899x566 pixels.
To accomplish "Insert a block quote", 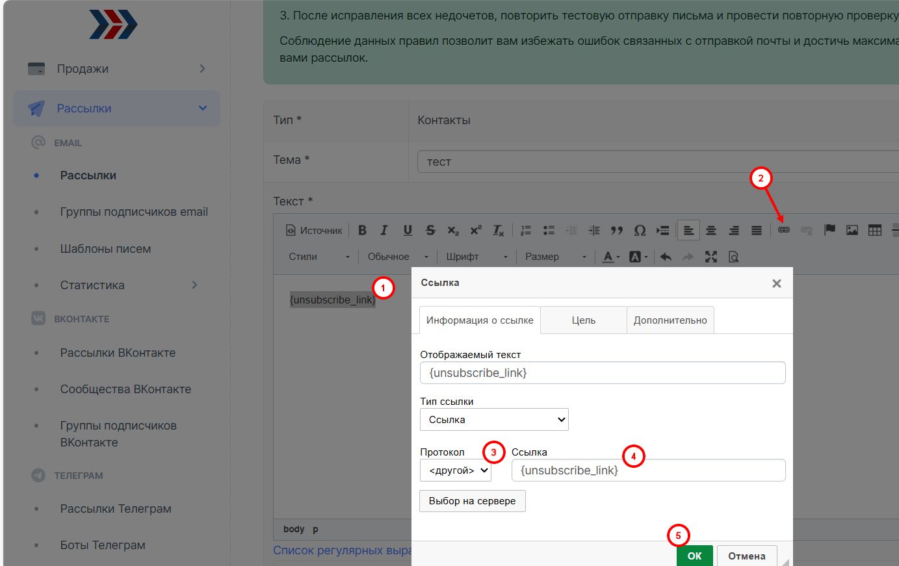I will click(x=617, y=230).
